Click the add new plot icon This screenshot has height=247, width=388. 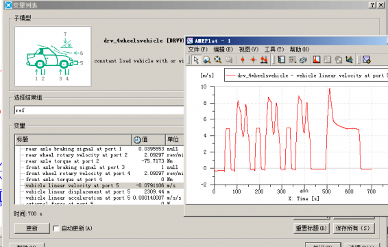click(x=367, y=60)
